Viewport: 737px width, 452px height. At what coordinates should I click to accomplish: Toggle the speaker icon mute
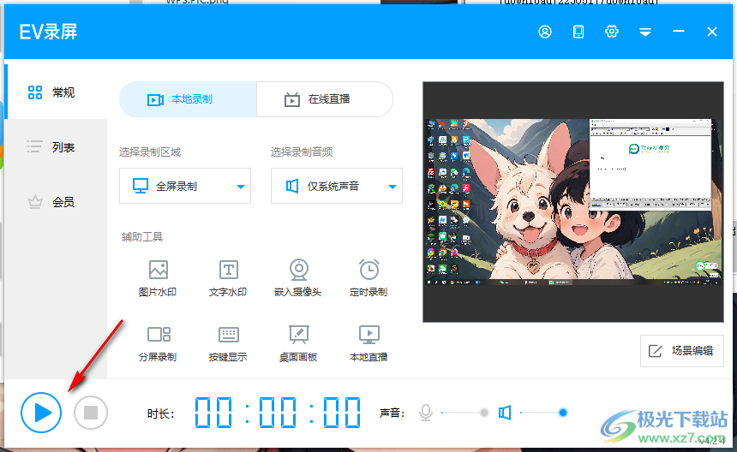[505, 413]
